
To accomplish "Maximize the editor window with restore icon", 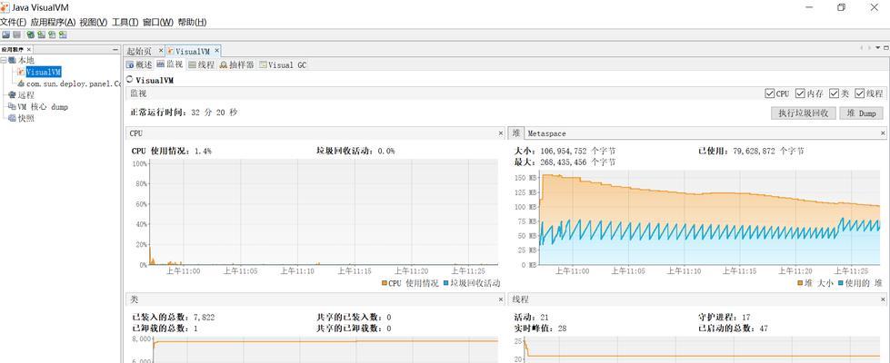I will point(885,47).
